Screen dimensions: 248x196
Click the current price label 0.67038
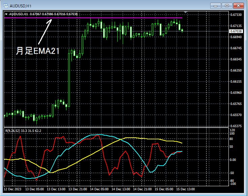[x=236, y=31]
